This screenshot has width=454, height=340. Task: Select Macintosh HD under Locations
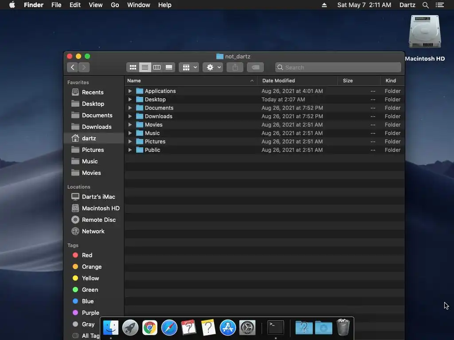pyautogui.click(x=94, y=208)
